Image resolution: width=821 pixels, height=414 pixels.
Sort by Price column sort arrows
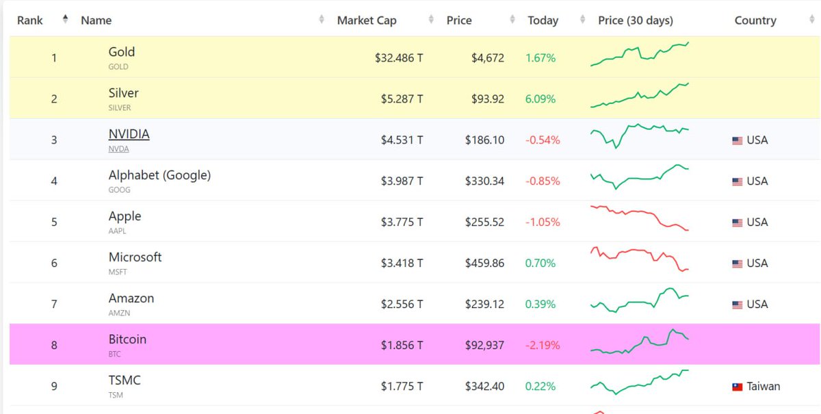tap(512, 19)
